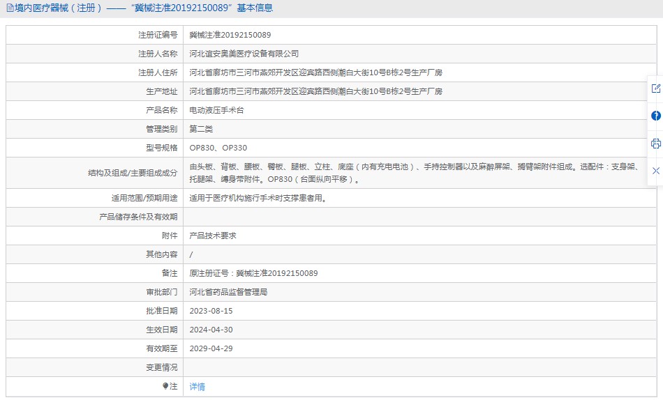Click model spec OP830、OP330
Viewport: 663px width, 400px height.
218,148
